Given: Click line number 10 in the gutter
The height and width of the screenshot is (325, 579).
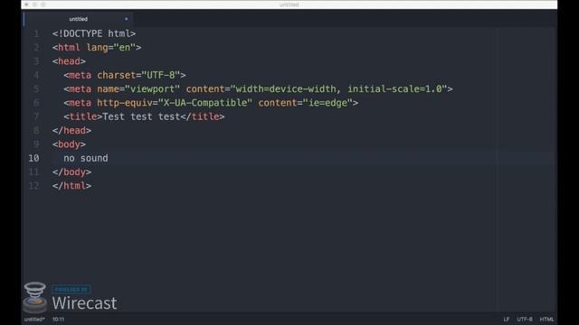Looking at the screenshot, I should [x=33, y=158].
